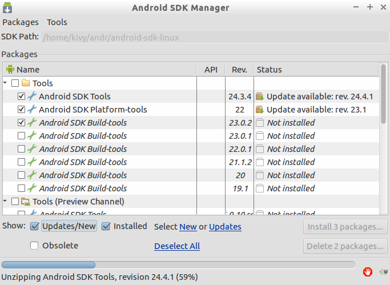Click the unzipping progress bar
Image resolution: width=390 pixels, height=285 pixels.
(178, 265)
